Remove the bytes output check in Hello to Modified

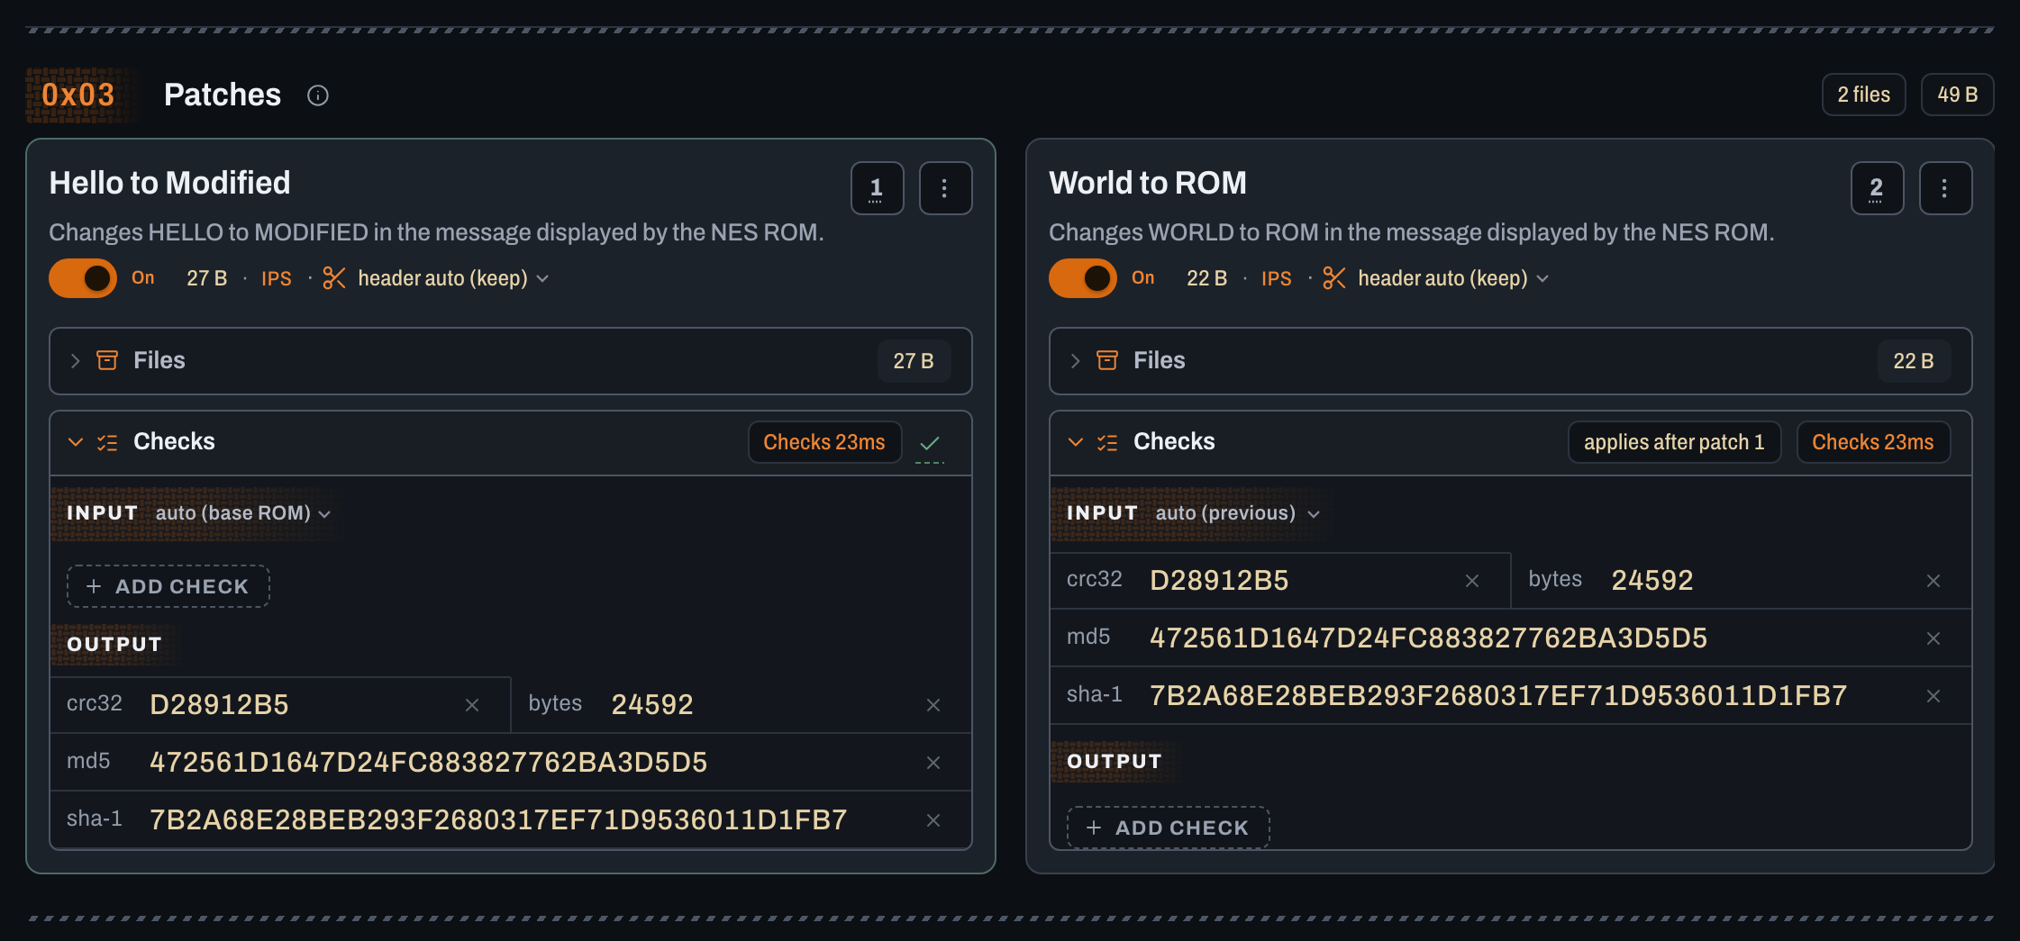(x=933, y=705)
